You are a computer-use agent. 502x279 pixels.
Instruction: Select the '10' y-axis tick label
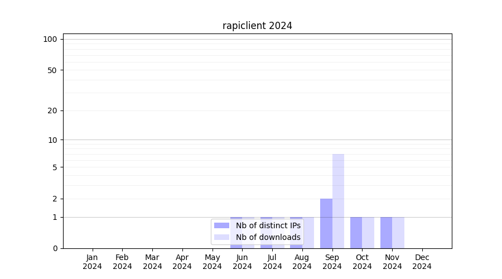point(52,140)
